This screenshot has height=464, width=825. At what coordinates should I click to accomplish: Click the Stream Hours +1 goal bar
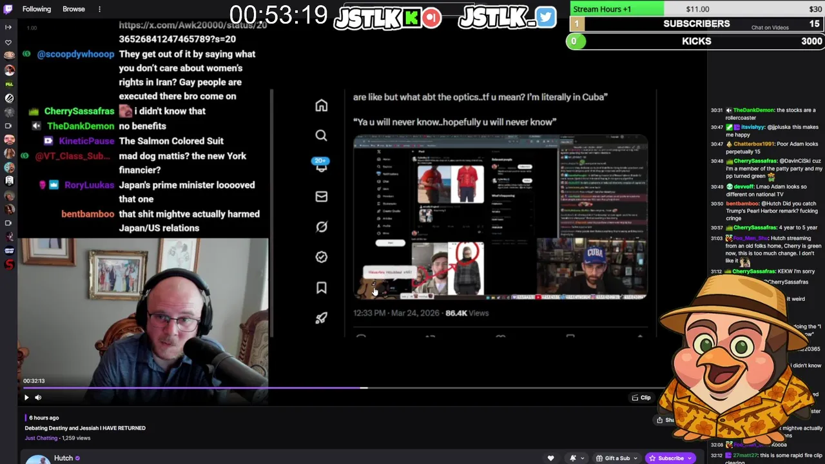coord(696,9)
